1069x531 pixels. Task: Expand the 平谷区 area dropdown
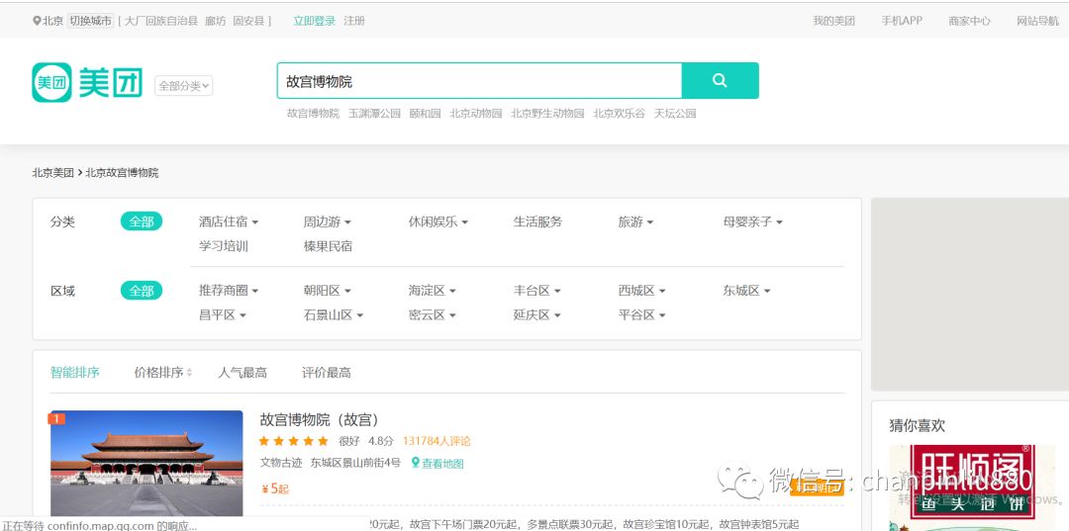(x=642, y=315)
